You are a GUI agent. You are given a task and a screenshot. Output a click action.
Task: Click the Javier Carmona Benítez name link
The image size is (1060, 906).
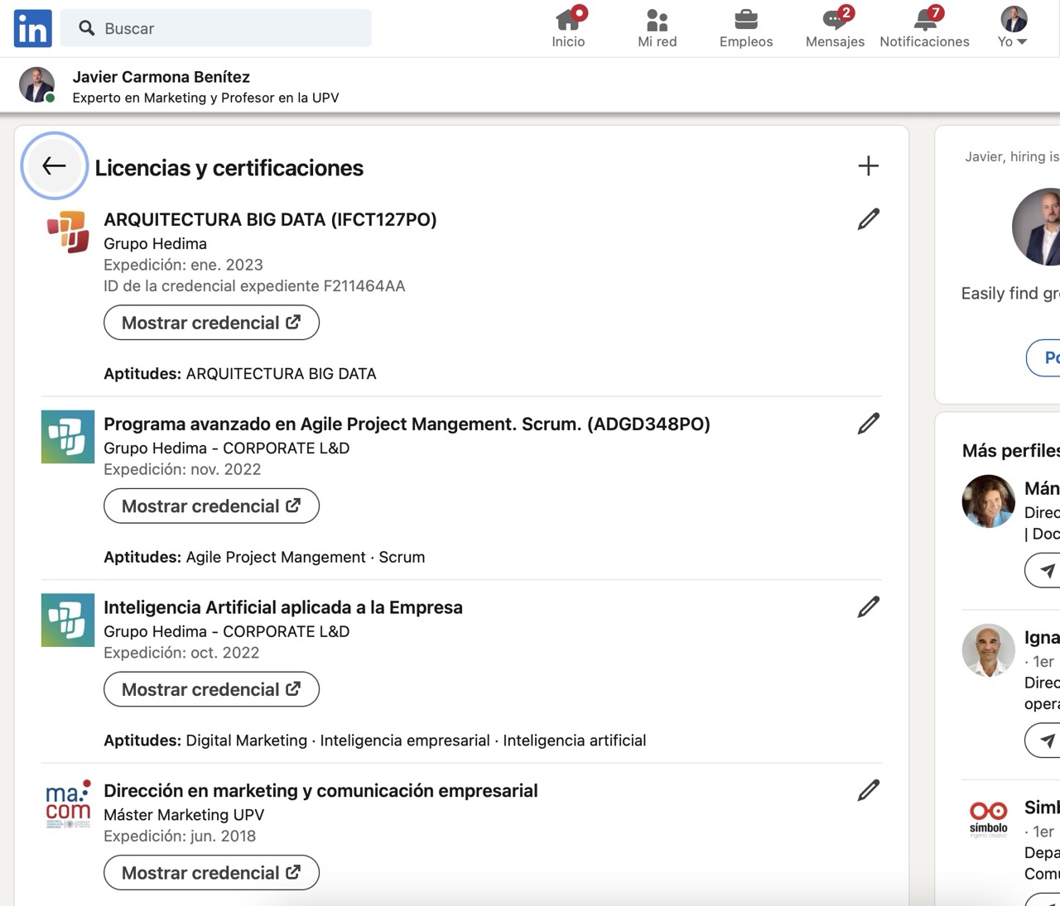(x=161, y=77)
